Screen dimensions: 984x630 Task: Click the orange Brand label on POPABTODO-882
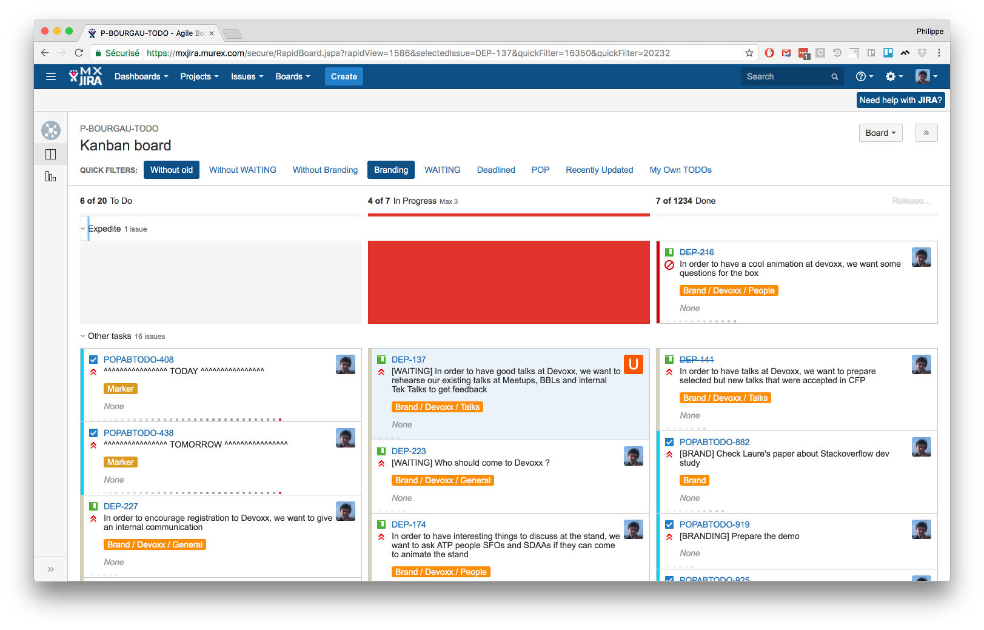[694, 480]
